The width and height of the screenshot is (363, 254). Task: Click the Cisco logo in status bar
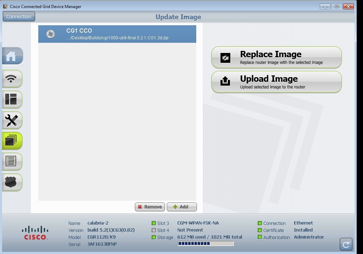(x=35, y=233)
